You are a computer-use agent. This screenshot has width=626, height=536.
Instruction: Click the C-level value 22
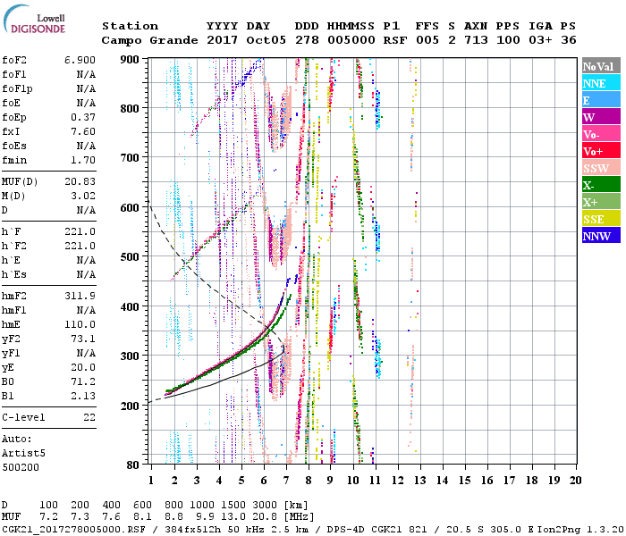[x=89, y=418]
